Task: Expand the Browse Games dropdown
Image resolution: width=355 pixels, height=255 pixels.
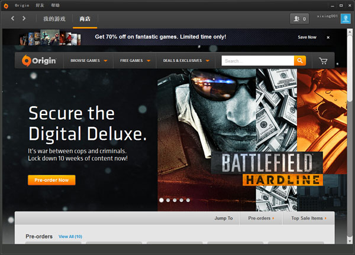Action: click(x=89, y=61)
